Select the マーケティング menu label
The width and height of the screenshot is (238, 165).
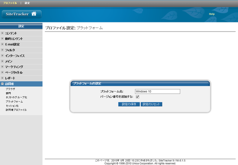14,67
